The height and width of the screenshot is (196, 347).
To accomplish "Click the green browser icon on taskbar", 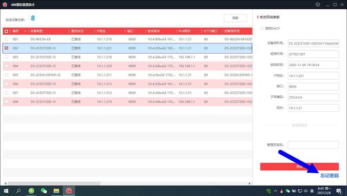I will (x=31, y=191).
